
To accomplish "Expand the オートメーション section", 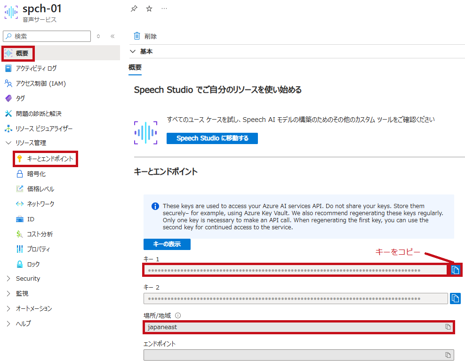I will pyautogui.click(x=8, y=308).
